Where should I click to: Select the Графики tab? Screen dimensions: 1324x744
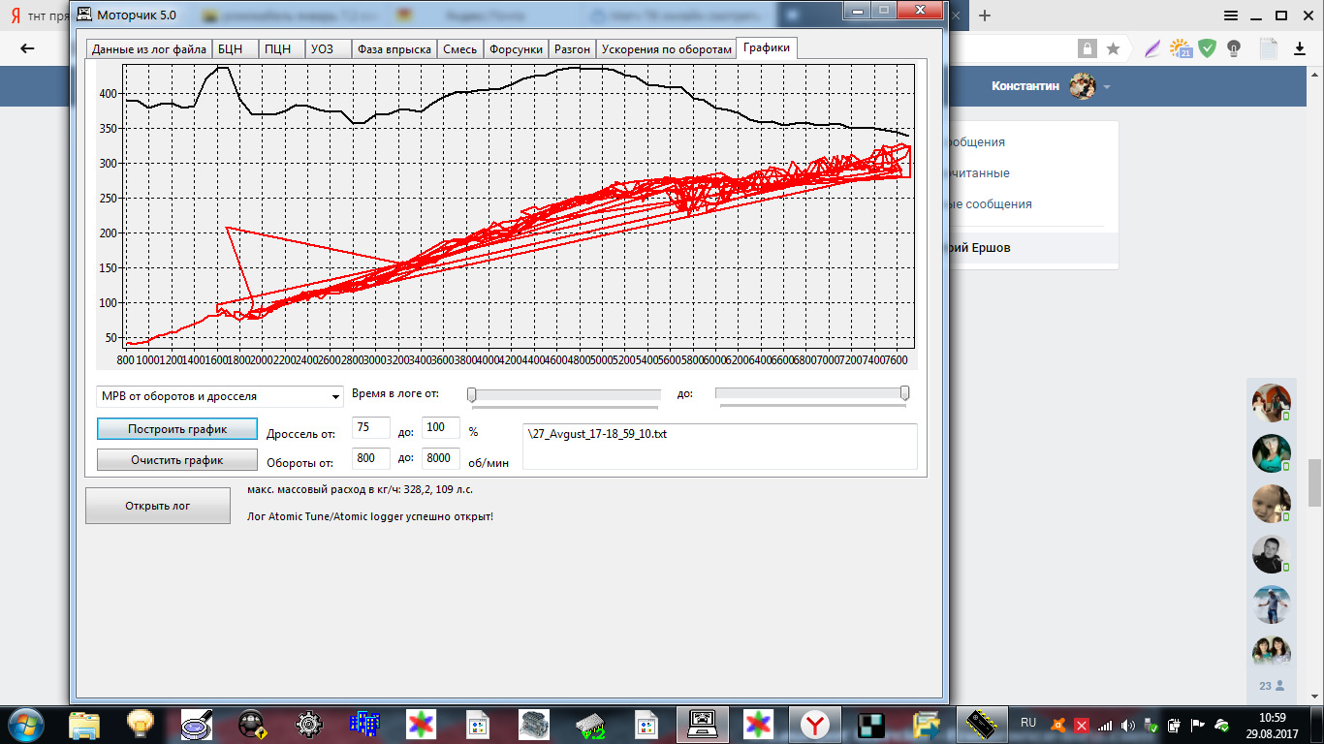(767, 47)
